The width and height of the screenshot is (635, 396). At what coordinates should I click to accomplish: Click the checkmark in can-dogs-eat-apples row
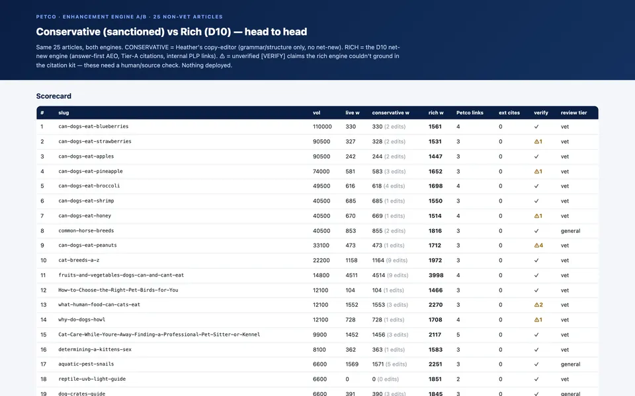[536, 156]
